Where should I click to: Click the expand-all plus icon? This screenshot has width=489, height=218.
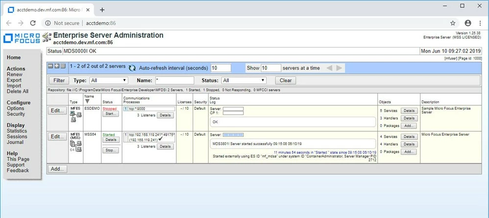point(57,66)
